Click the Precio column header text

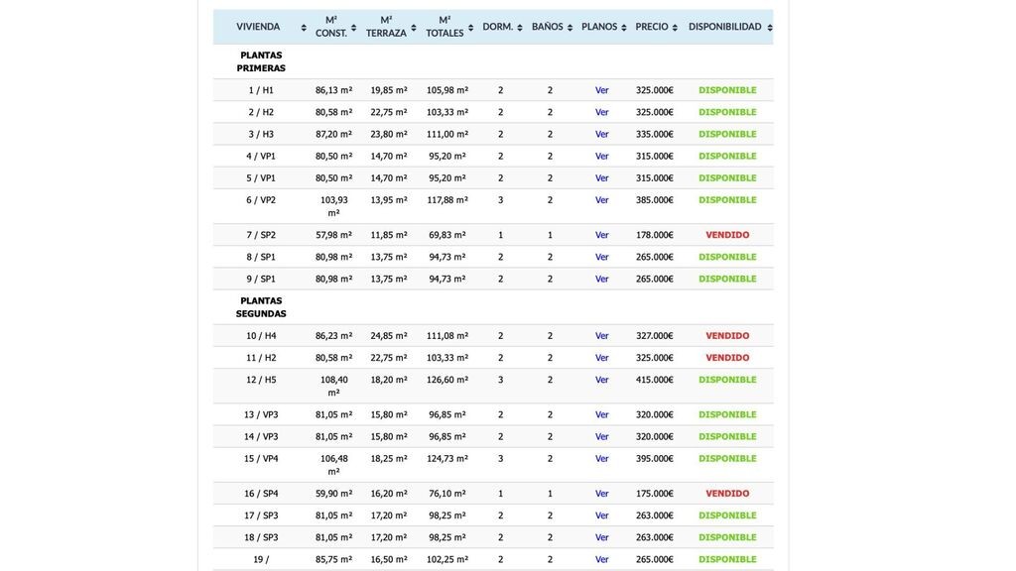click(652, 27)
